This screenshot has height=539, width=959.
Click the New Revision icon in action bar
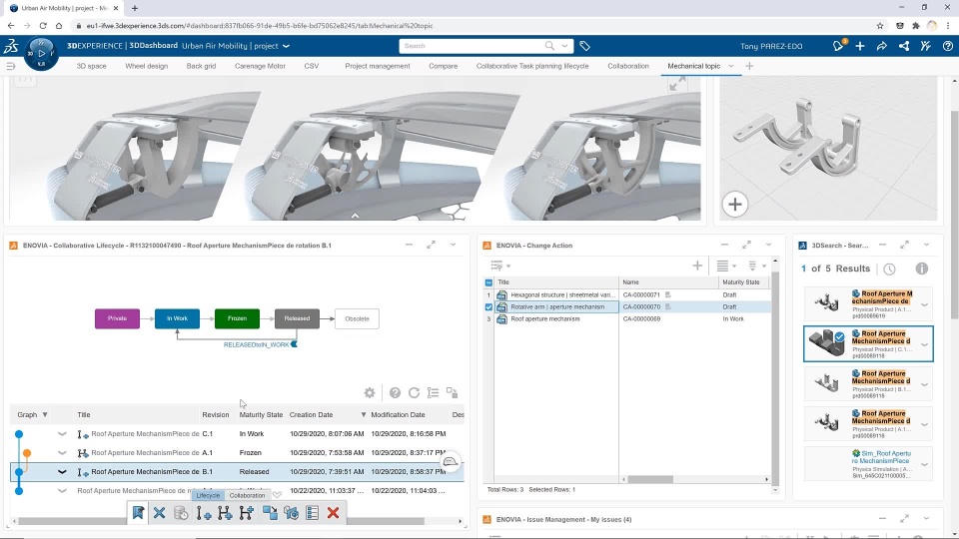tap(204, 513)
